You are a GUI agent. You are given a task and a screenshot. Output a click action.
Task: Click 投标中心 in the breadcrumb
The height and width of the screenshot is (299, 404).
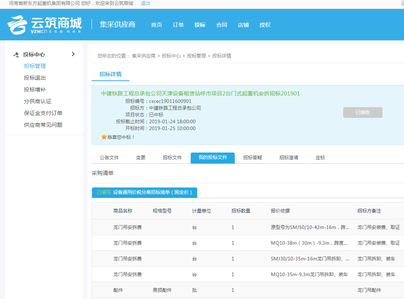coord(171,56)
